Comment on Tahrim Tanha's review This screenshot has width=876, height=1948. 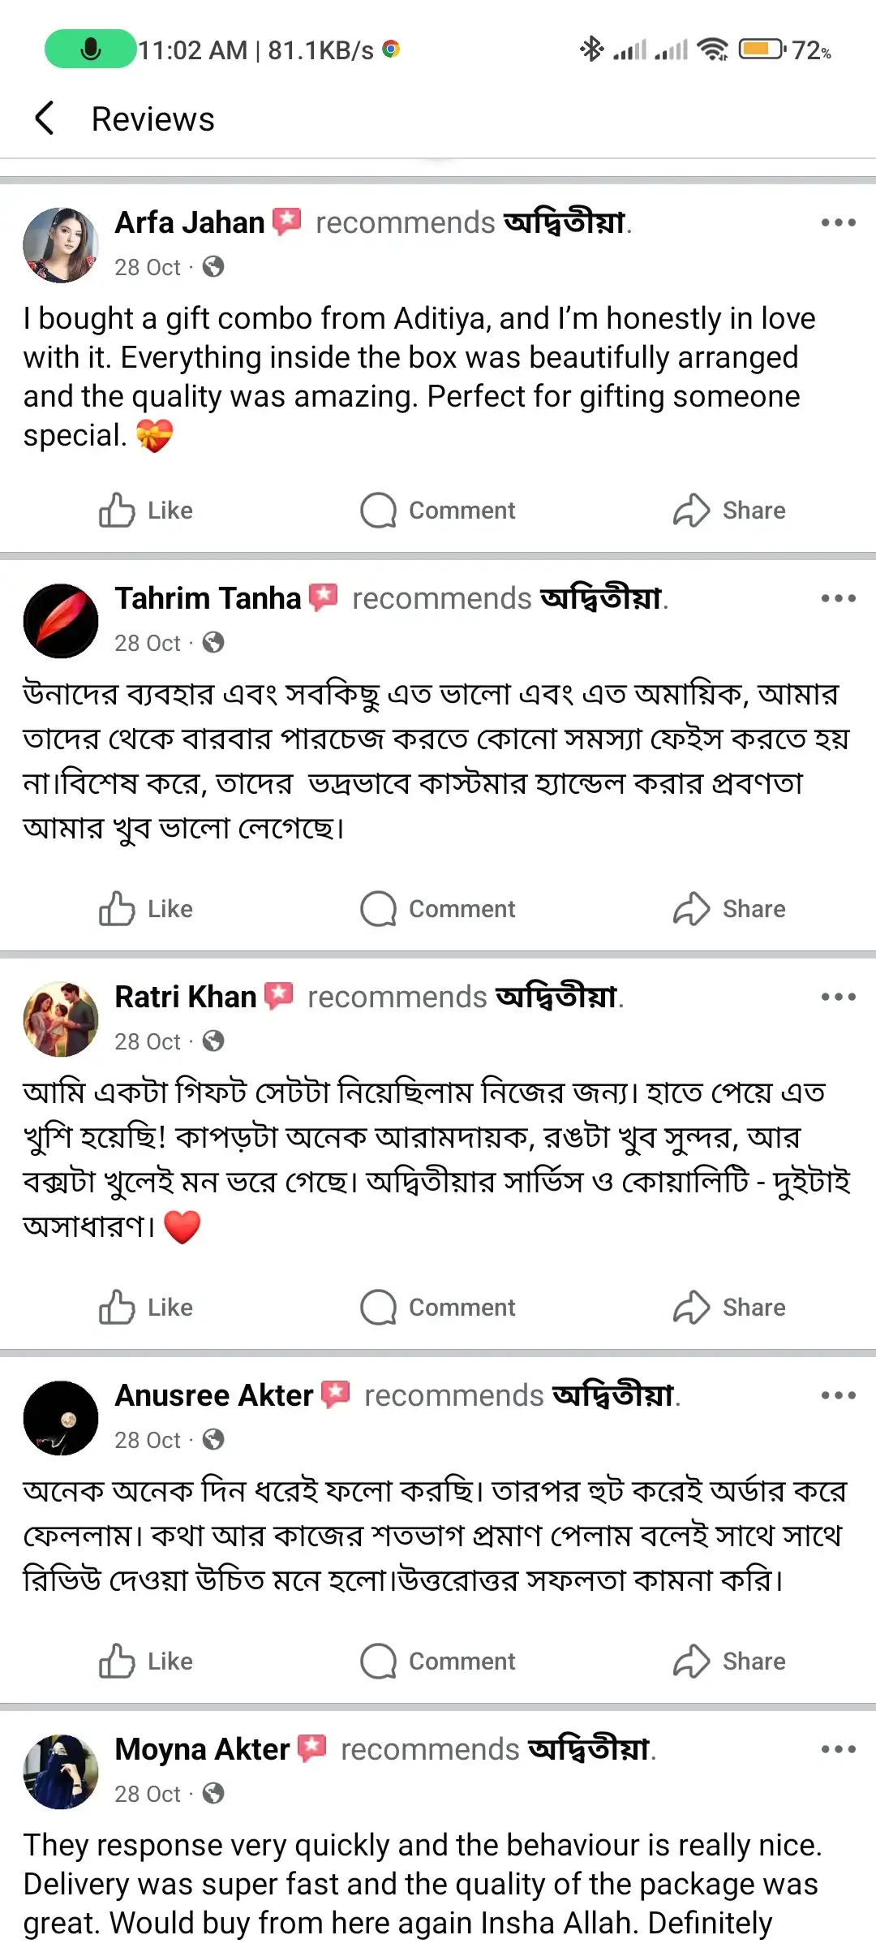pyautogui.click(x=438, y=909)
